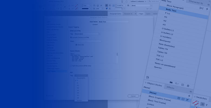Select Note (footnotes) style
This screenshot has height=108, width=211.
click(x=167, y=45)
